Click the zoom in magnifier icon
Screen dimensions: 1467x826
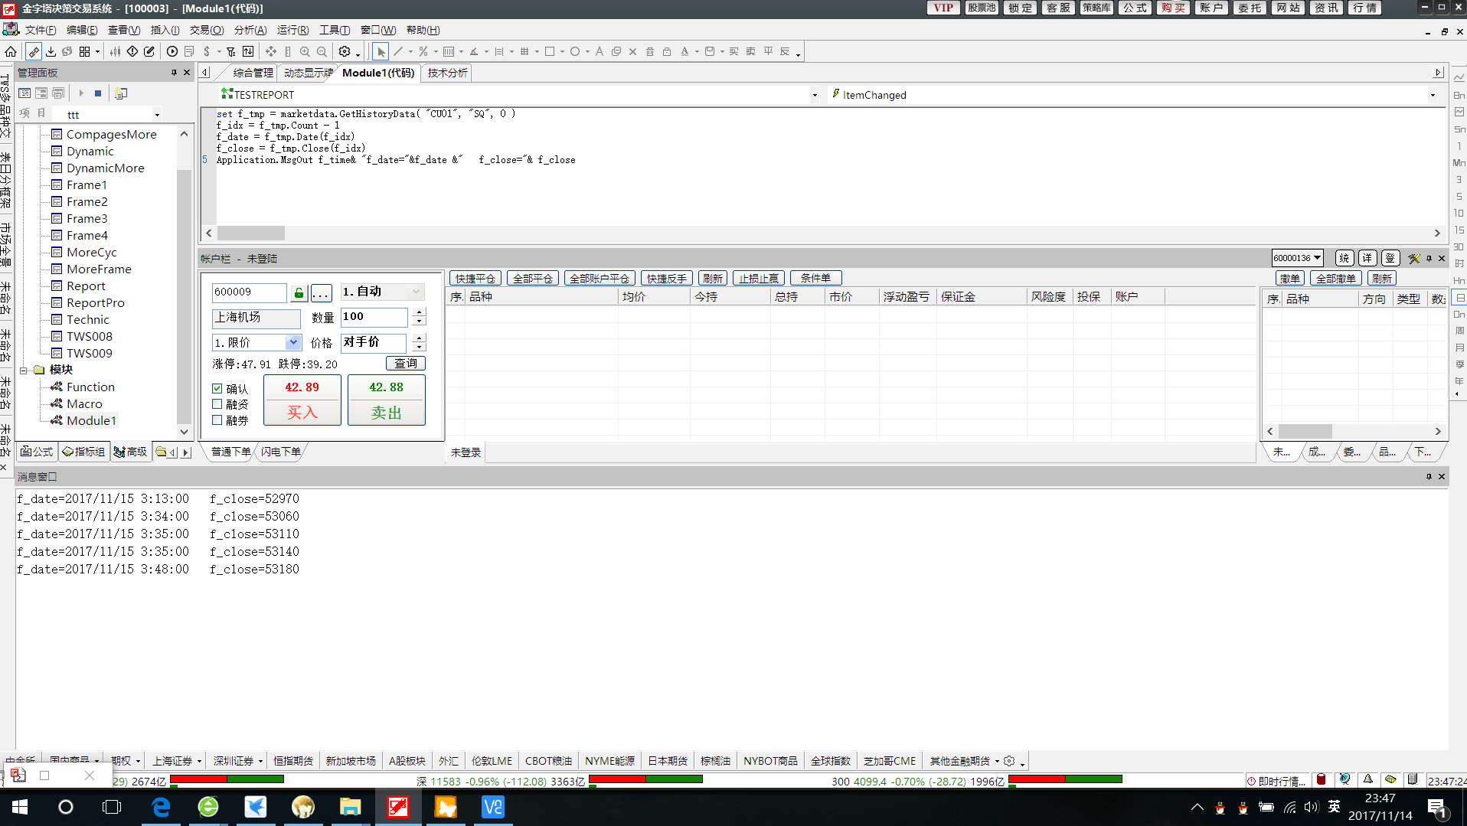305,51
